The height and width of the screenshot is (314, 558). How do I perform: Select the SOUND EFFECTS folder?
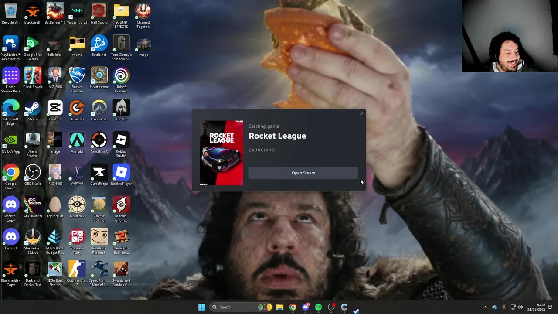pyautogui.click(x=121, y=16)
